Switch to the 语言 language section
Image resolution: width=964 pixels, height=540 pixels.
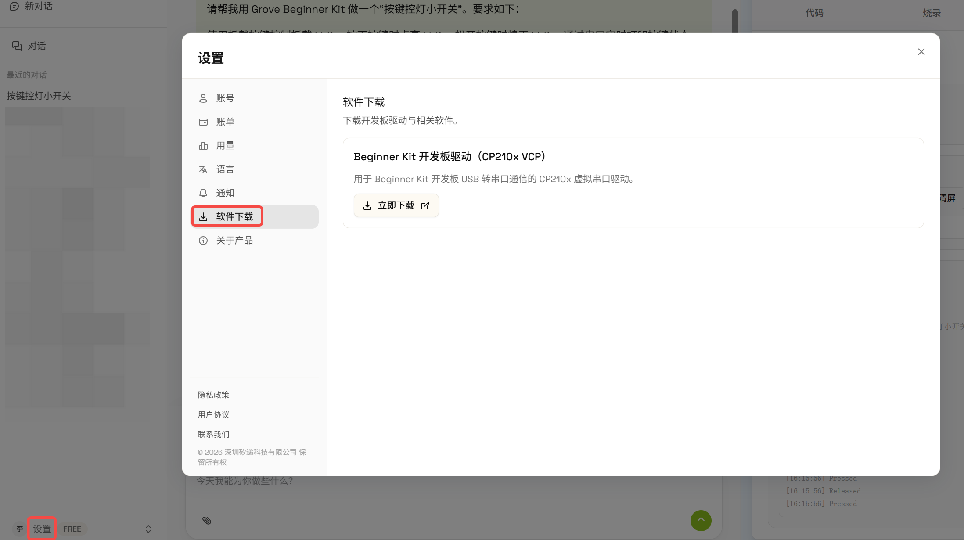coord(255,169)
